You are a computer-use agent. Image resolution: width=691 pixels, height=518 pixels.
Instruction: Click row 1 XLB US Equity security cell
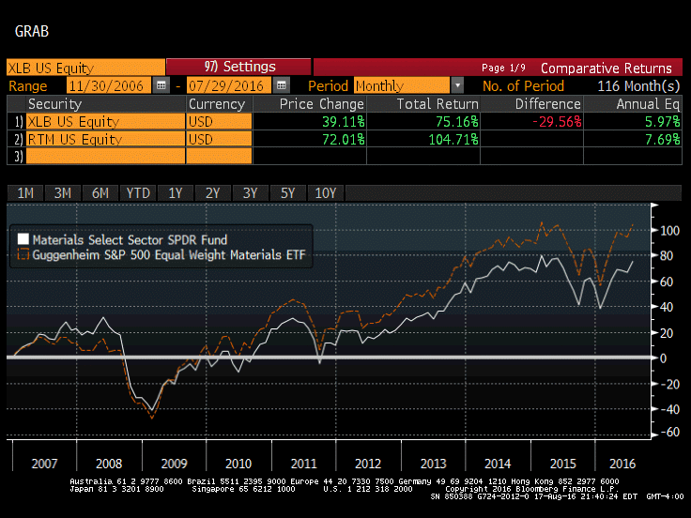tap(105, 121)
